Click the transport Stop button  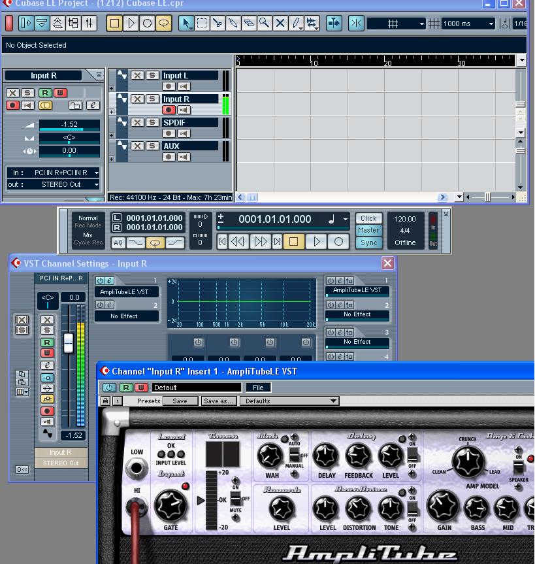coord(294,242)
